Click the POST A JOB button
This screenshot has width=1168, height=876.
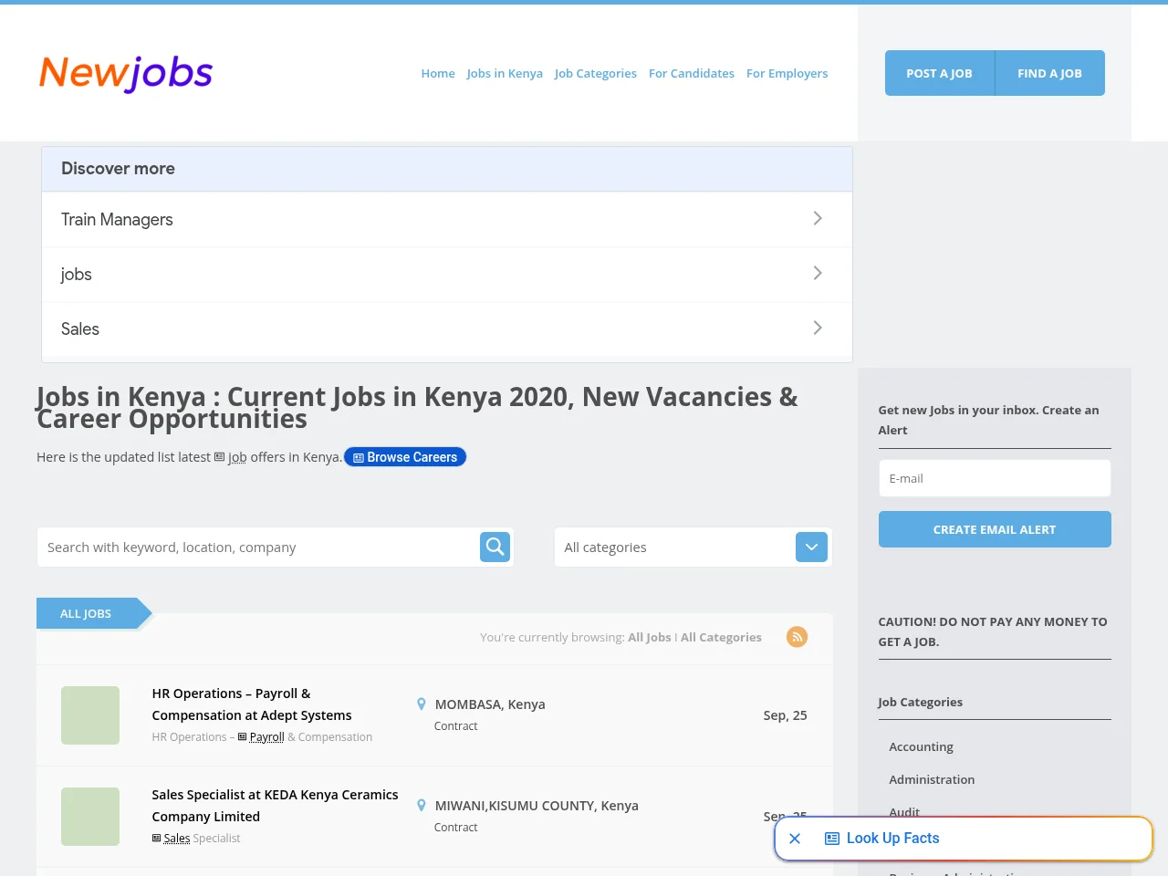point(939,73)
